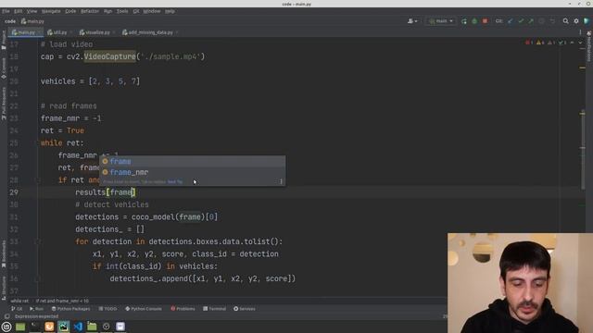Collapse the 'for detection' loop fold marker
The width and height of the screenshot is (593, 333).
(x=38, y=241)
